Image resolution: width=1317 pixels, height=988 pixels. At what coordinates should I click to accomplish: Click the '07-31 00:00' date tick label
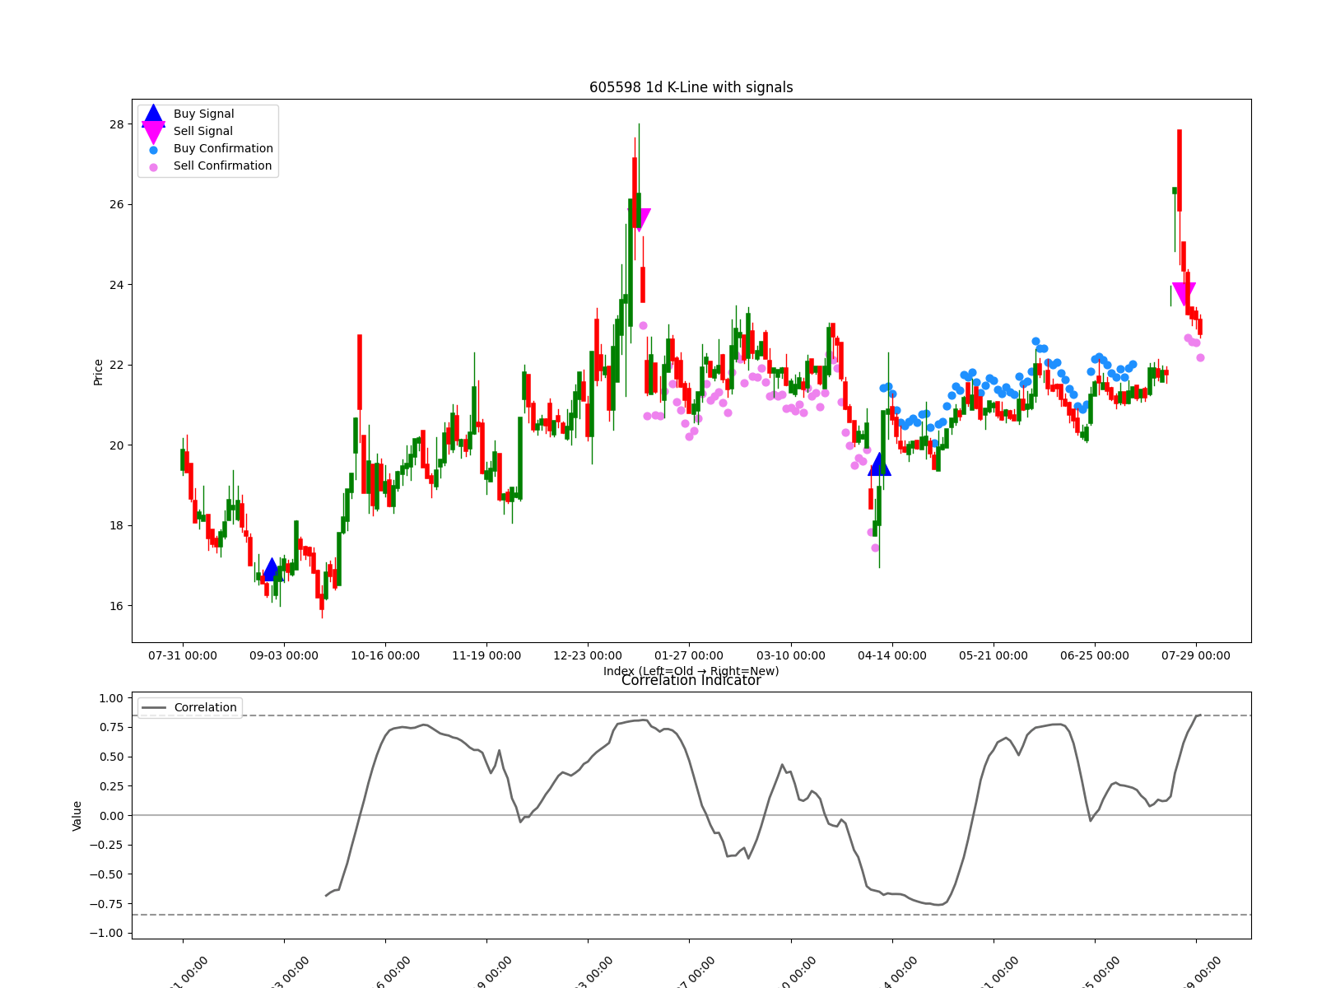(183, 656)
